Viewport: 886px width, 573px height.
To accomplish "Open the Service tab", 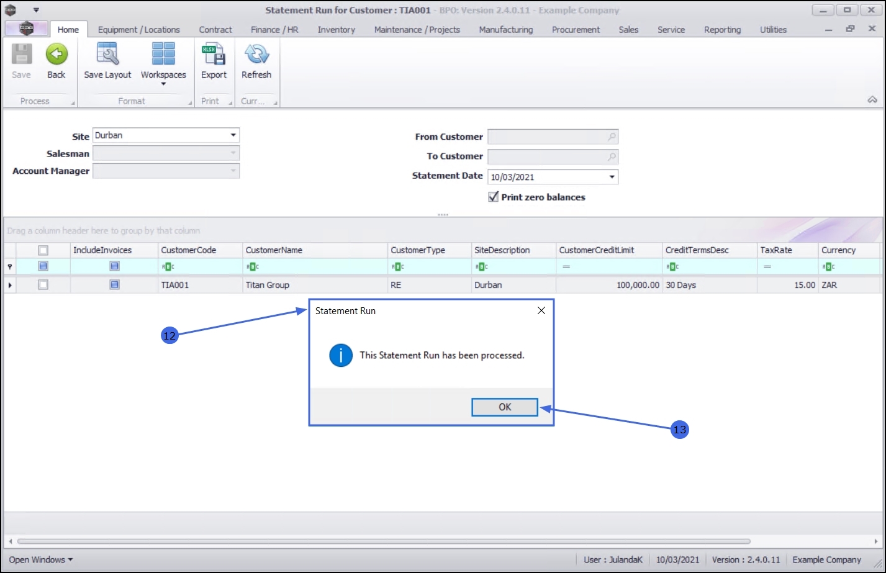I will [x=671, y=29].
